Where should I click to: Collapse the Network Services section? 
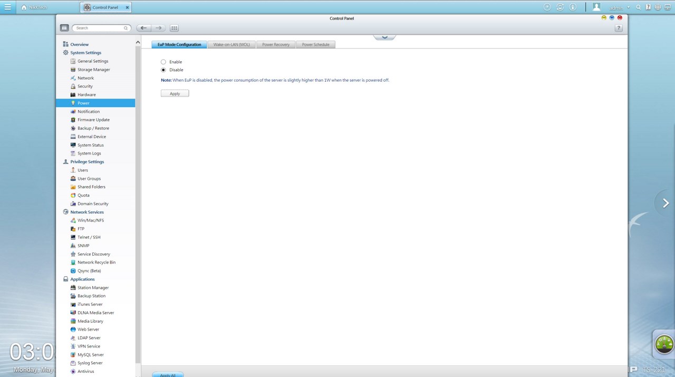pyautogui.click(x=86, y=212)
